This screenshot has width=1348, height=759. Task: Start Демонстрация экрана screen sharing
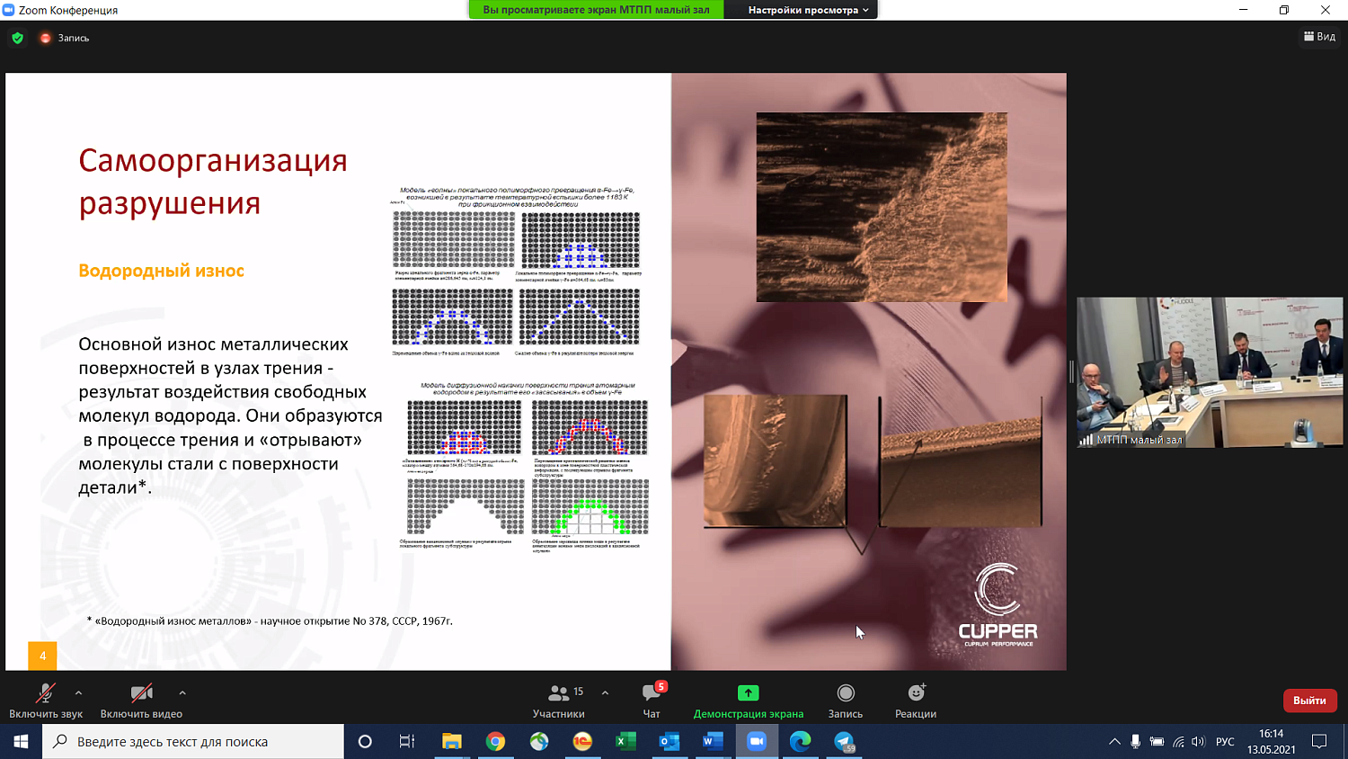pos(749,701)
